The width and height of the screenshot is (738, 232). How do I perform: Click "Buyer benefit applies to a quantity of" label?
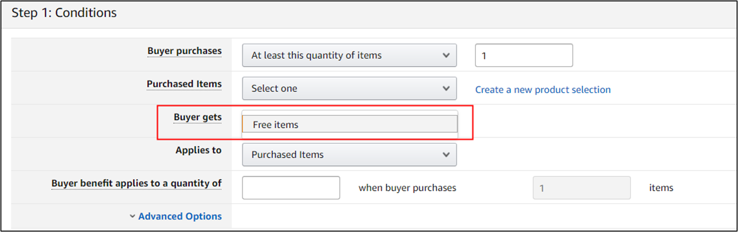pyautogui.click(x=136, y=183)
